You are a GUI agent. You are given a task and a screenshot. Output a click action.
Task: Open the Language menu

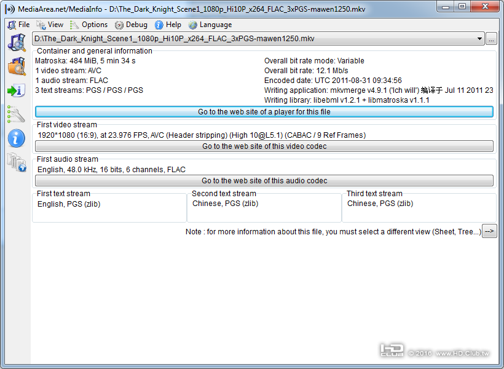tap(210, 25)
